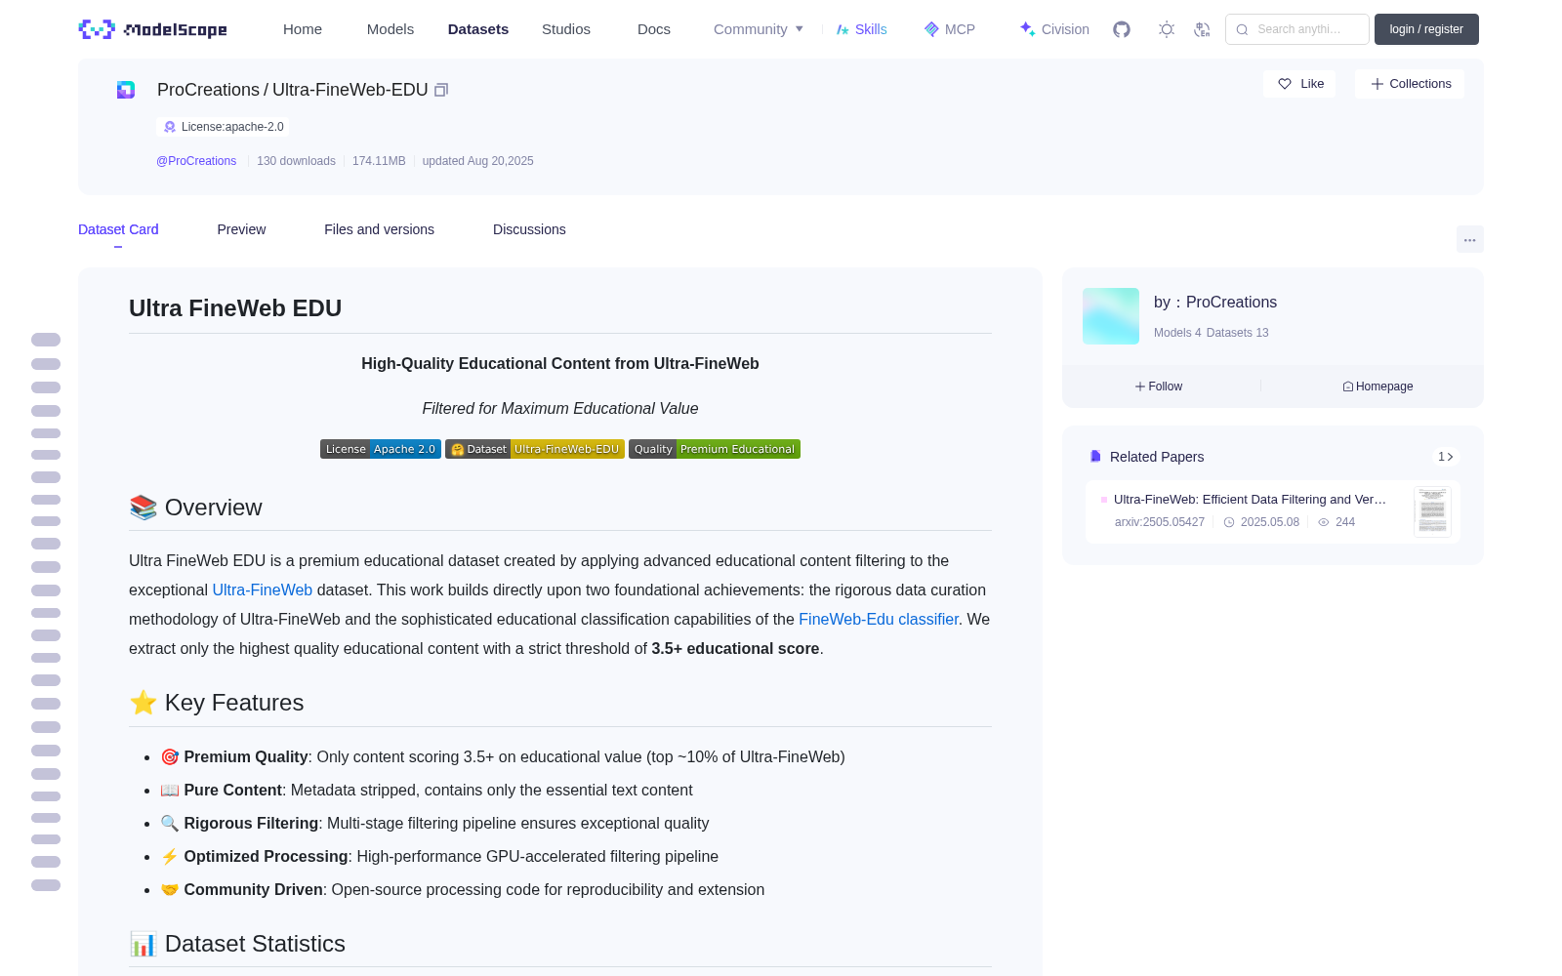
Task: Open the Ultra-FineWeb paper thumbnail
Action: point(1432,511)
